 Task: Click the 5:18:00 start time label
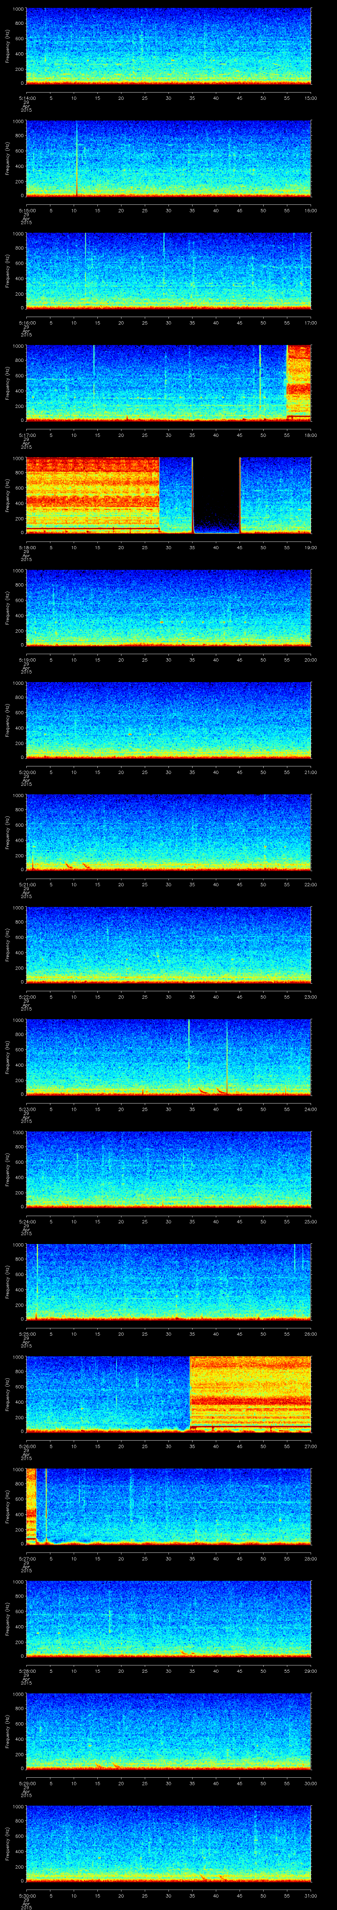pos(27,547)
